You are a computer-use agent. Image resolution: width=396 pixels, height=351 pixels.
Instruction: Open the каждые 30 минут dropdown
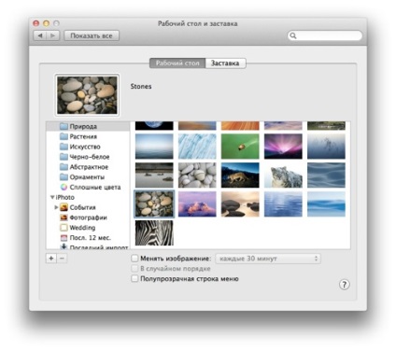268,259
